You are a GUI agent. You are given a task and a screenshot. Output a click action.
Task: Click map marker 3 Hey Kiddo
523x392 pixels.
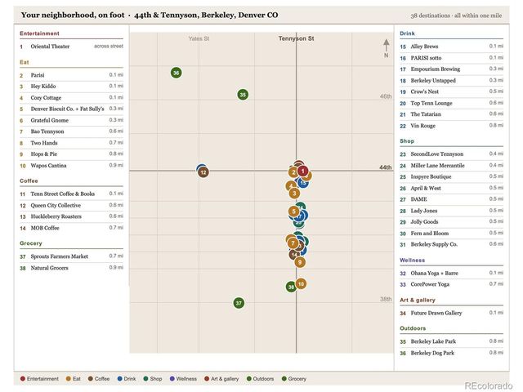(294, 194)
